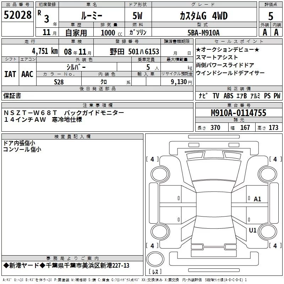Image resolution: width=284 pixels, height=284 pixels.
Task: Click inspection date 08年11月
Action: tap(78, 52)
